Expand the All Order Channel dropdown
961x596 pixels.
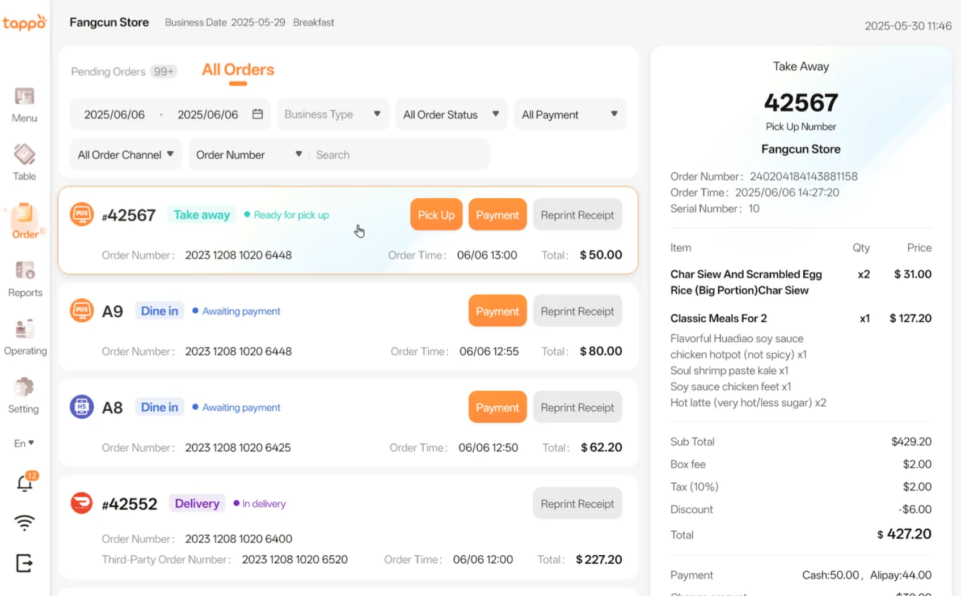coord(125,155)
